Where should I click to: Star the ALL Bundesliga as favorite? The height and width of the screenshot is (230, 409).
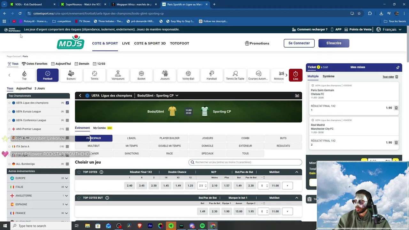point(9,164)
